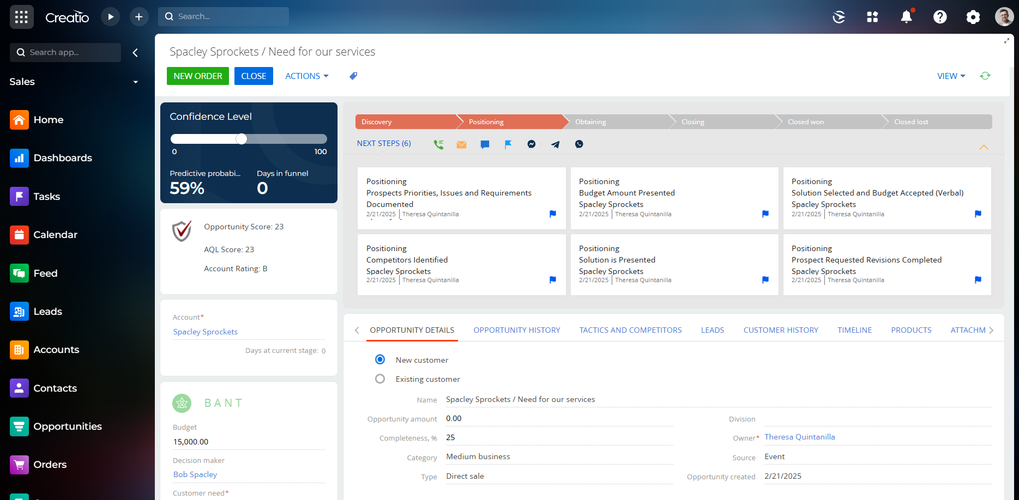1019x500 pixels.
Task: Switch to the Customer History tab
Action: [781, 330]
